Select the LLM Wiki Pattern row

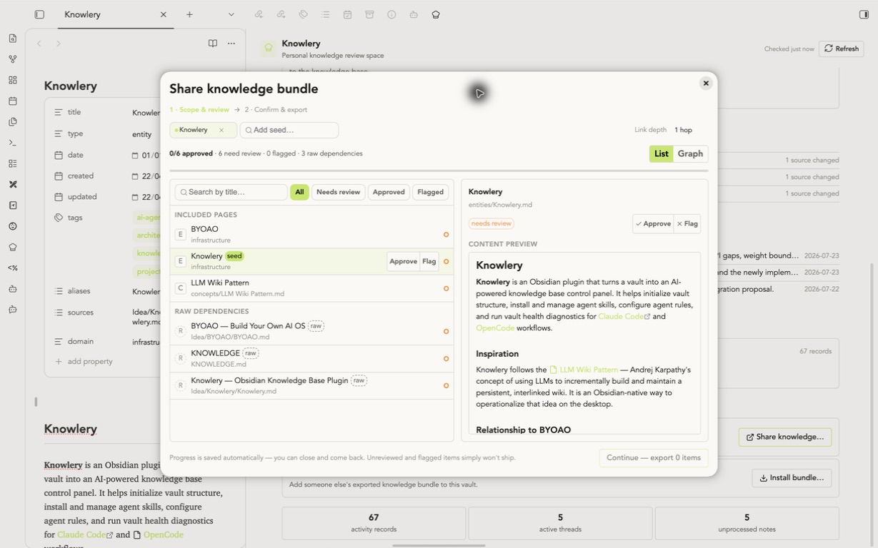point(311,288)
